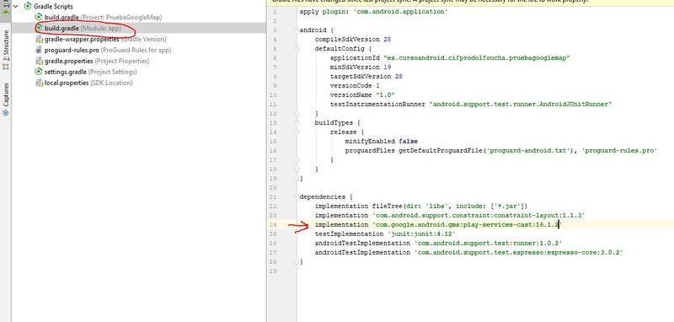This screenshot has height=322, width=674.
Task: Click minSdkVersion 19 line
Action: (361, 67)
